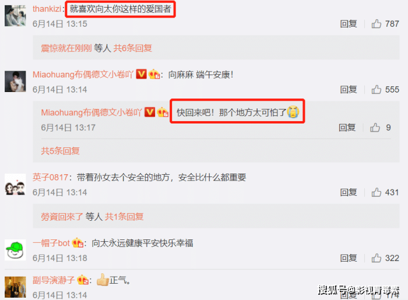The width and height of the screenshot is (408, 300).
Task: Open the verified V badge beside Miaohuang's name
Action: (141, 75)
